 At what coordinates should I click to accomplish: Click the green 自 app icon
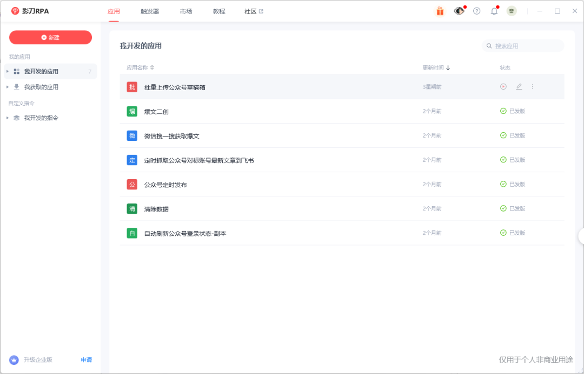[x=132, y=233]
